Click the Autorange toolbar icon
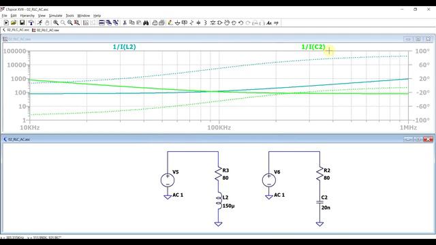Viewport: 436px width, 245px height. (x=86, y=22)
